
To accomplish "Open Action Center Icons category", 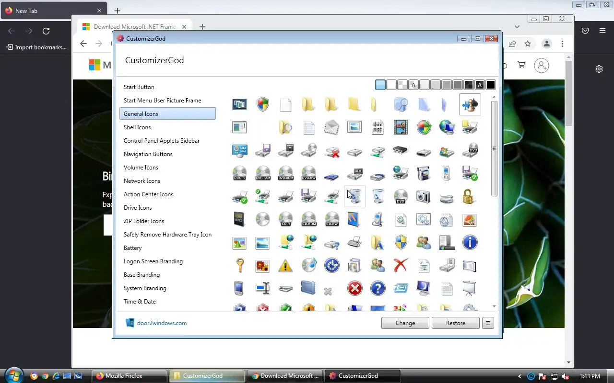I will pos(167,194).
